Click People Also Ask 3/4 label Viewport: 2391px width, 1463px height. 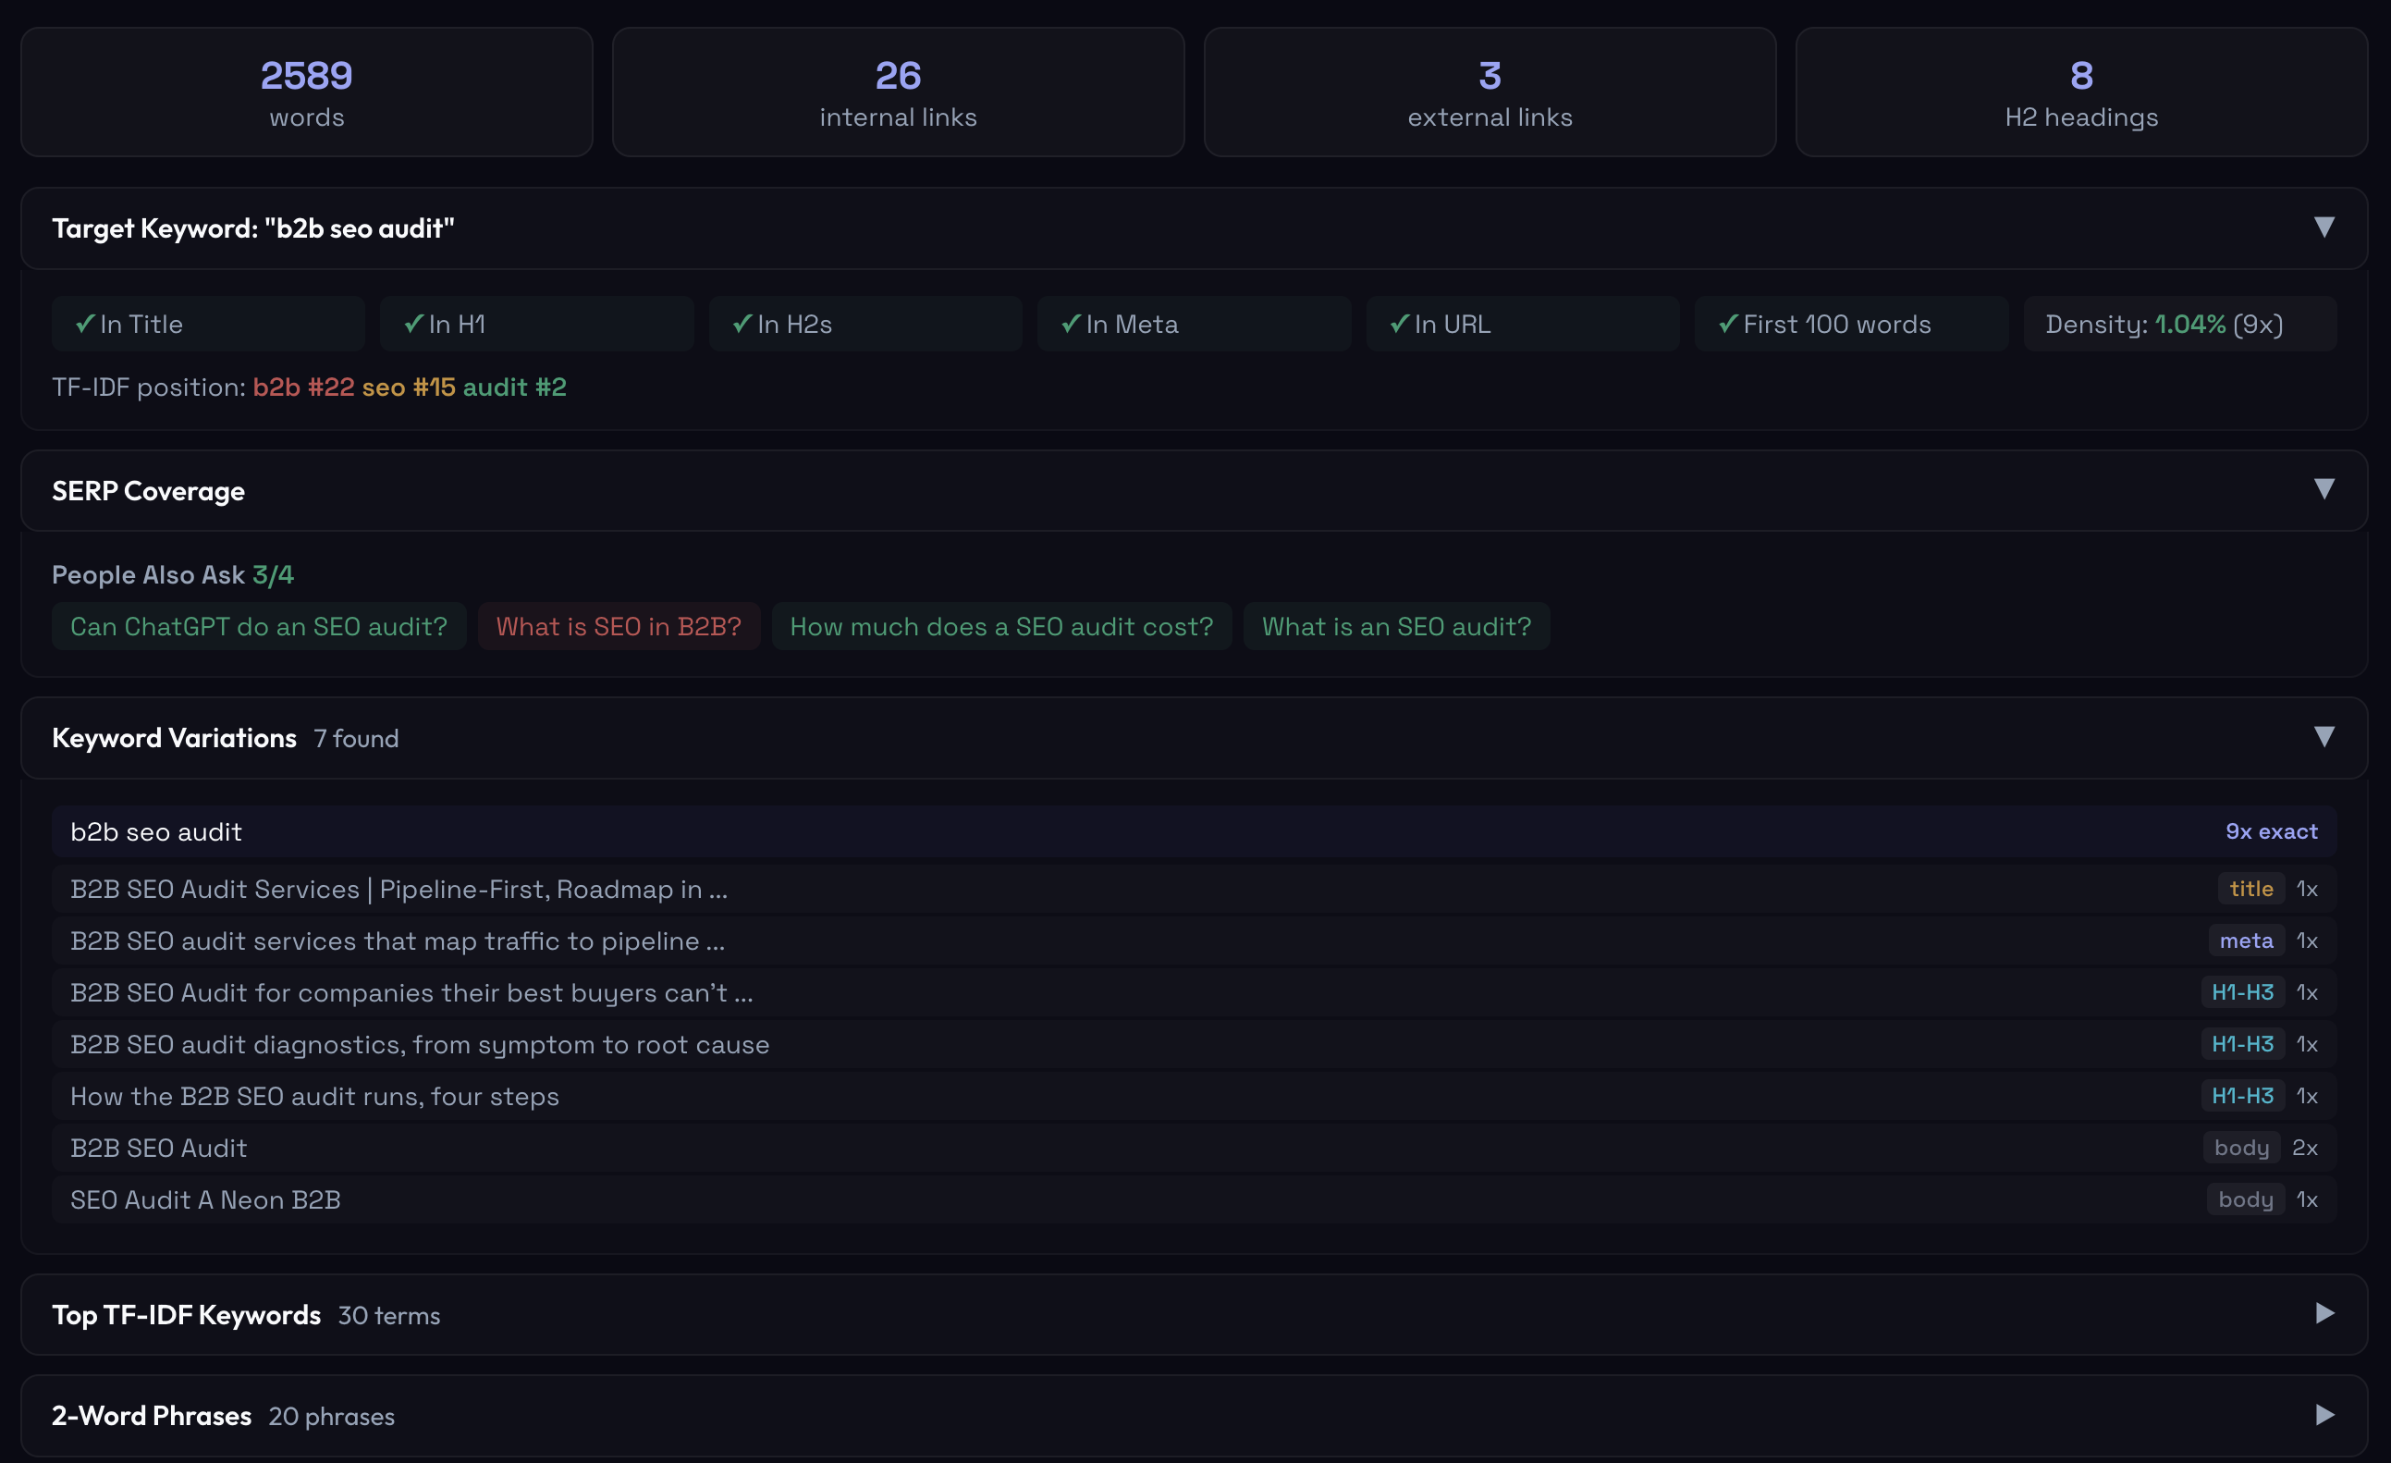coord(173,574)
